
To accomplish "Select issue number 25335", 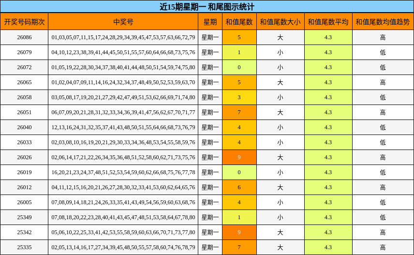I will pos(24,247).
